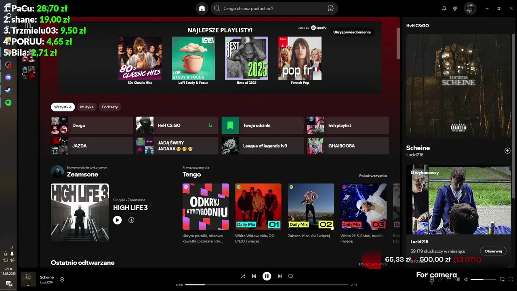
Task: Open the LoFi Study & Focus playlist
Action: tap(193, 58)
